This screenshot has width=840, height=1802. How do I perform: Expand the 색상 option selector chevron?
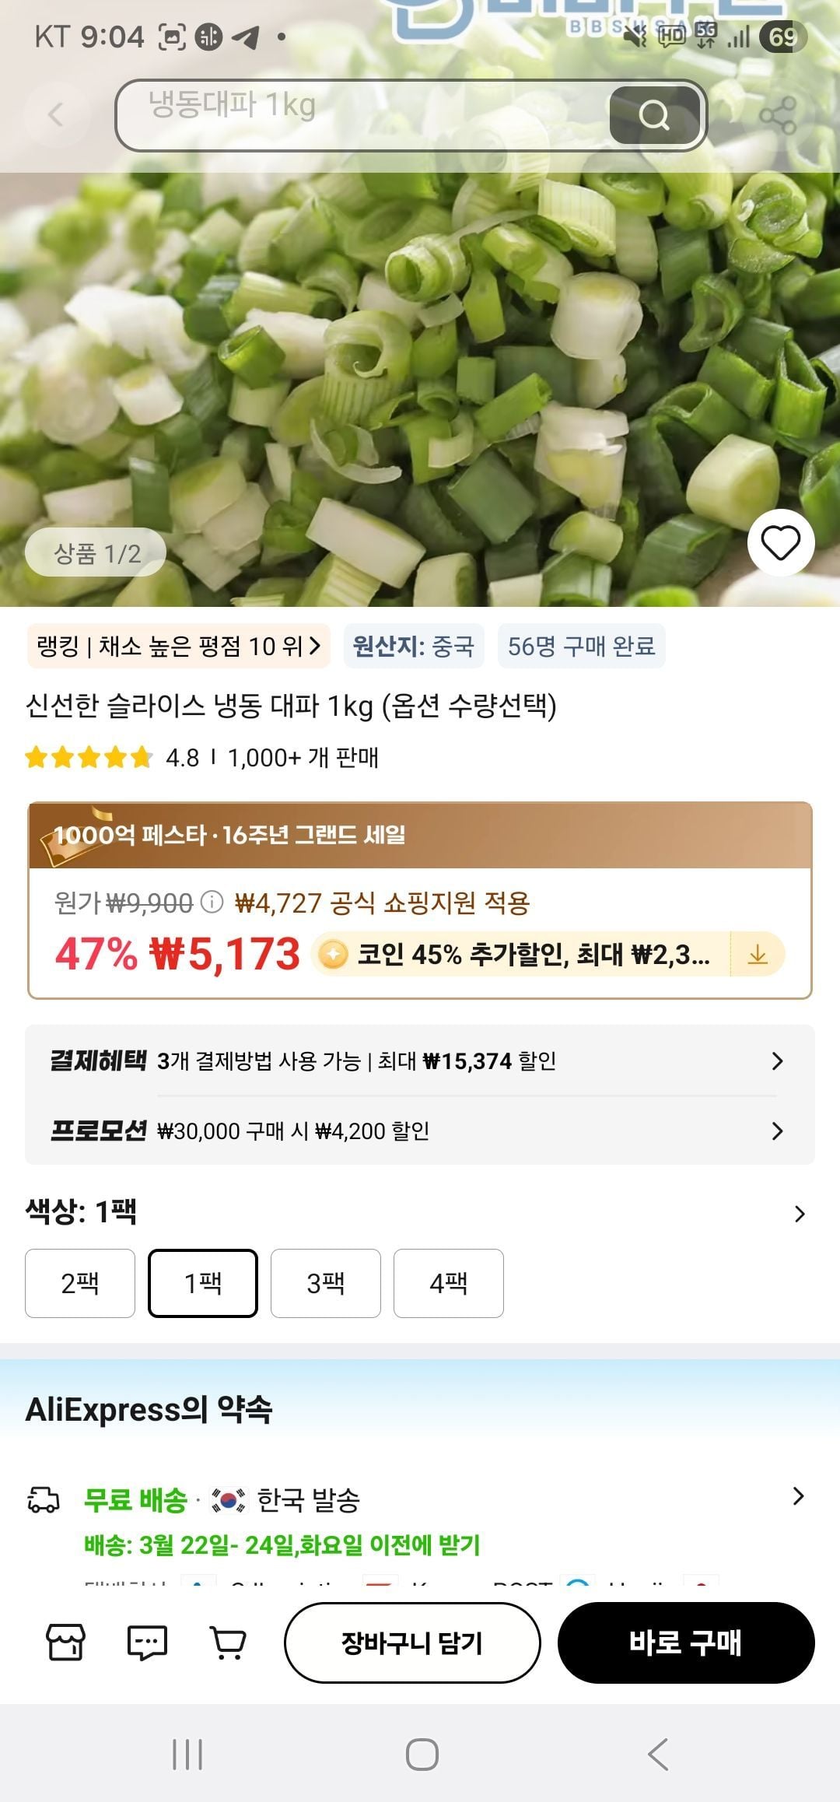tap(800, 1214)
